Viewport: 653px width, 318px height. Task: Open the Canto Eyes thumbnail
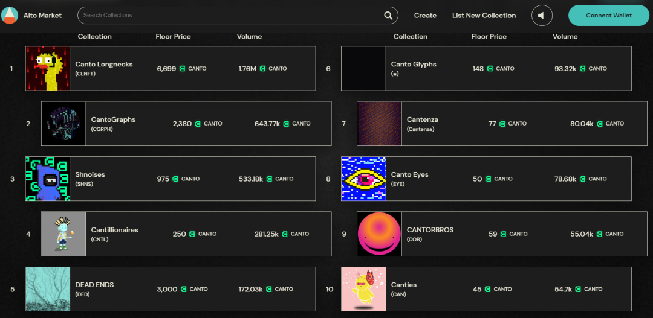pyautogui.click(x=363, y=179)
